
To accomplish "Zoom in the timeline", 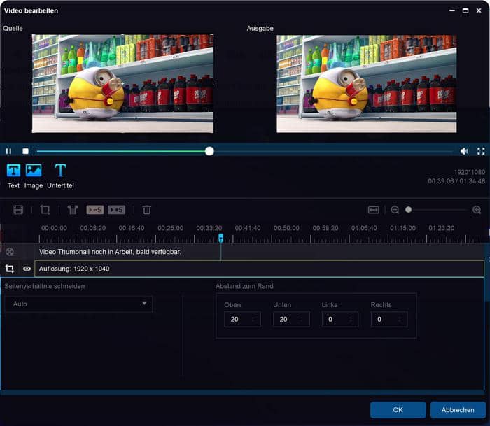I will pos(477,210).
